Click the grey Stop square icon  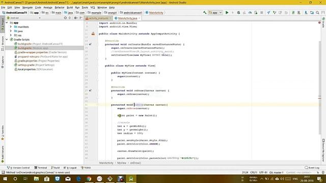(262, 13)
